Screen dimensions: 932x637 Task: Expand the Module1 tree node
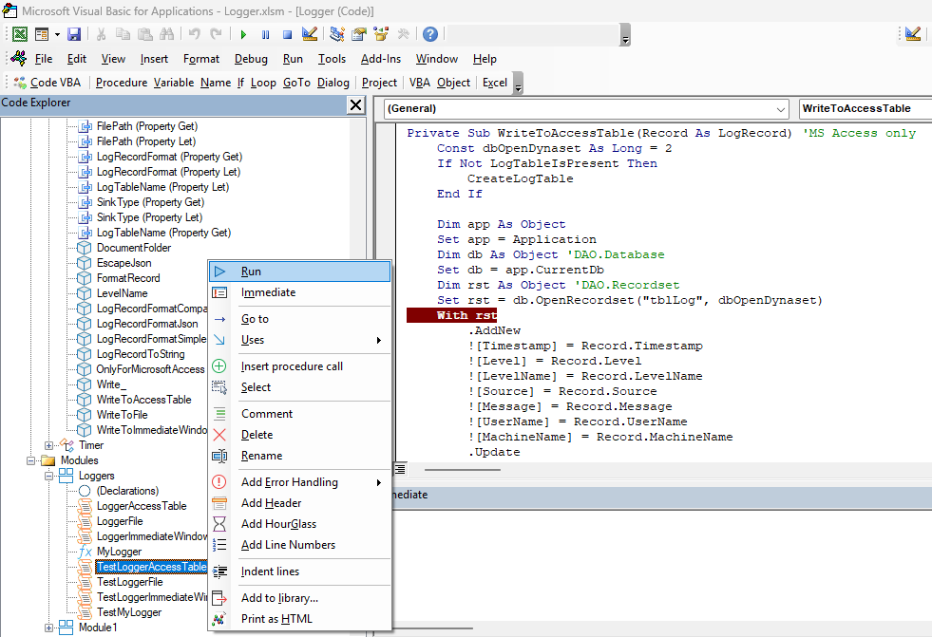click(49, 628)
